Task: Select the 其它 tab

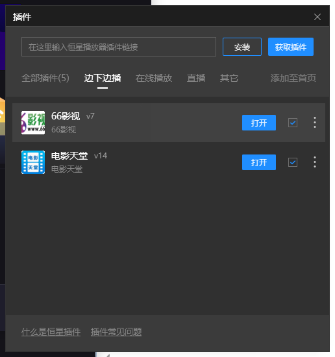Action: 229,78
